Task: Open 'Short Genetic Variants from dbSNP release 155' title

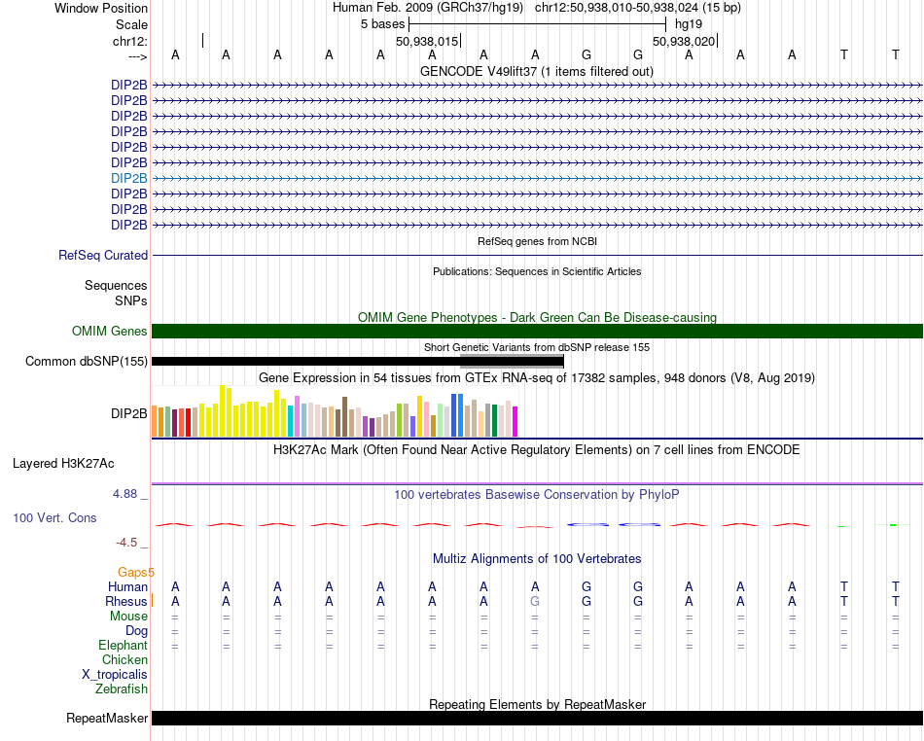Action: coord(537,347)
